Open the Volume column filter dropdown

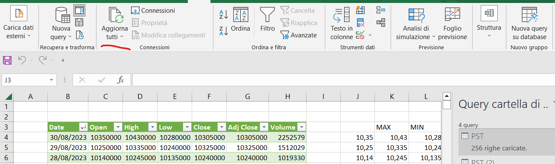coord(301,127)
